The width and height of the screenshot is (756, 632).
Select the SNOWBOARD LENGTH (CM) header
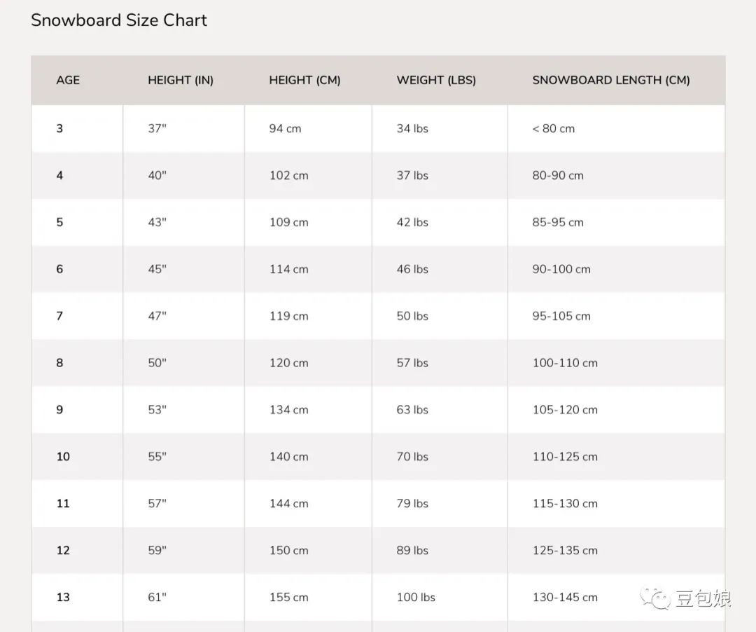pos(611,80)
